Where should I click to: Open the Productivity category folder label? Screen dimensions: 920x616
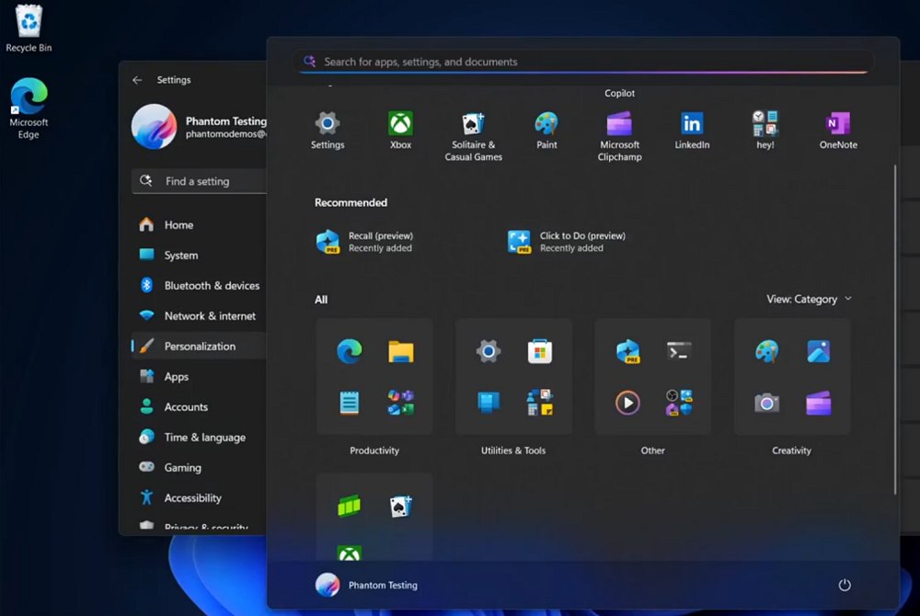pyautogui.click(x=374, y=451)
